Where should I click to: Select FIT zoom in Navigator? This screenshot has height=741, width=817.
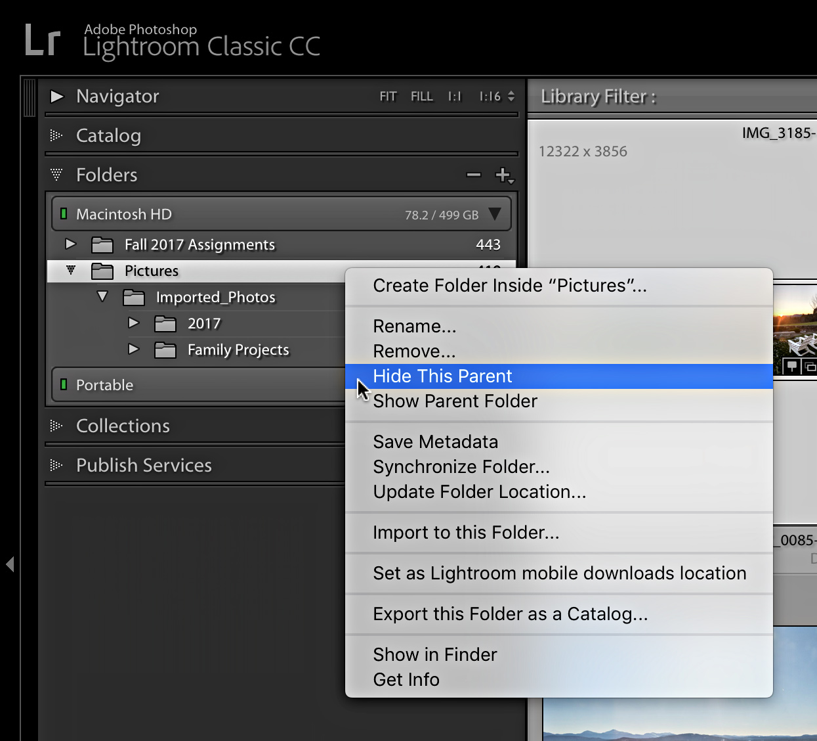388,97
